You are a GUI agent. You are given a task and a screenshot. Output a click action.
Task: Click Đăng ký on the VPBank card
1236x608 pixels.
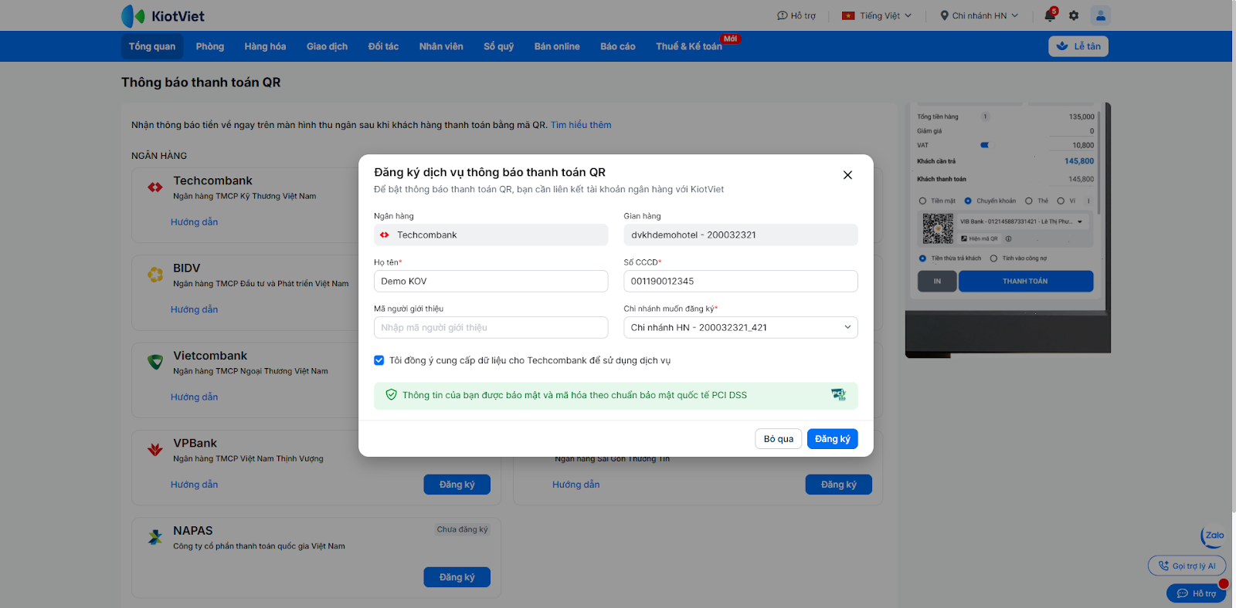[x=457, y=485]
